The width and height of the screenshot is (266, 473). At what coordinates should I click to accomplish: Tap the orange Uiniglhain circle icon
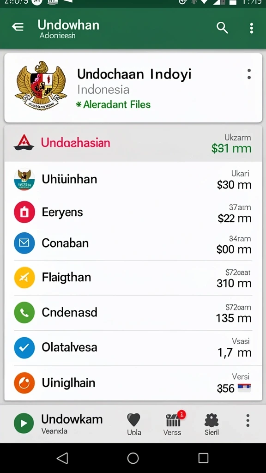24,383
